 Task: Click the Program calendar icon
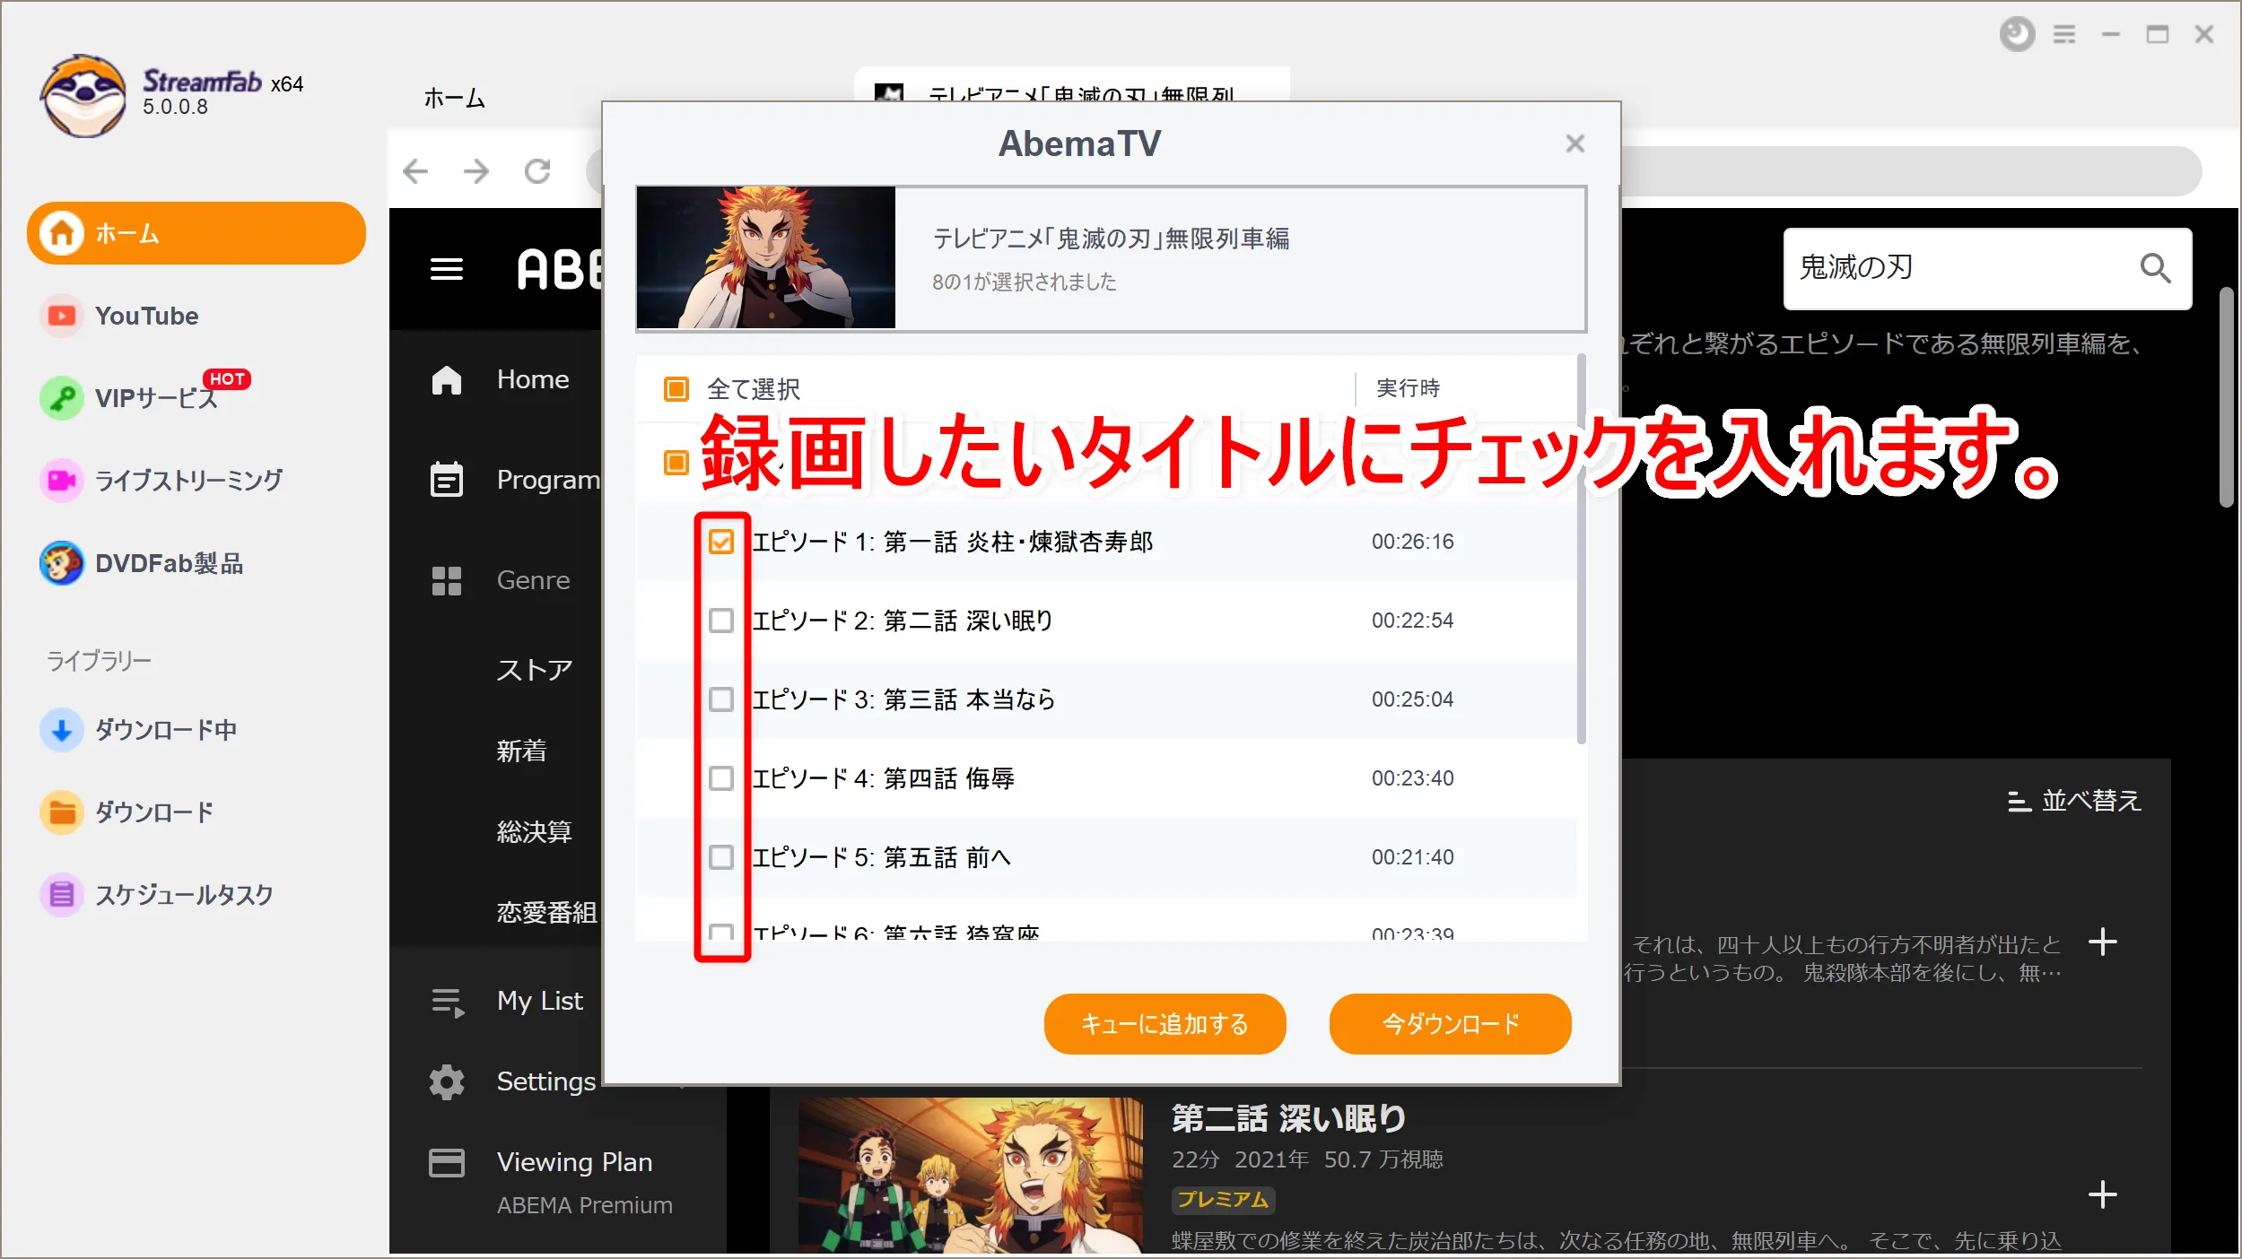click(447, 480)
